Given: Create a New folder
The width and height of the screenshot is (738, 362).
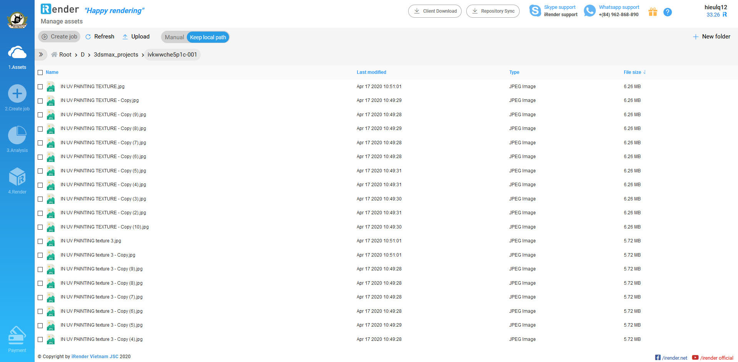Looking at the screenshot, I should 711,37.
